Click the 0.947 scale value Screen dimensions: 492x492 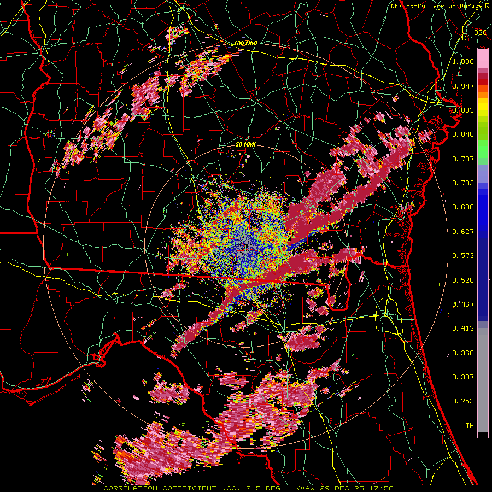pyautogui.click(x=463, y=86)
